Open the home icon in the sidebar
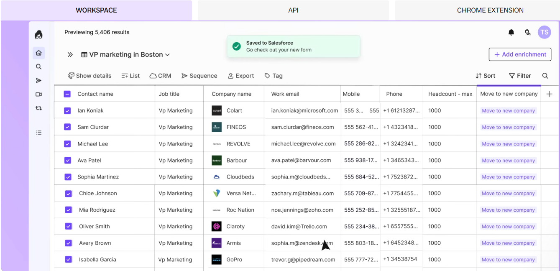The width and height of the screenshot is (560, 271). coord(38,53)
